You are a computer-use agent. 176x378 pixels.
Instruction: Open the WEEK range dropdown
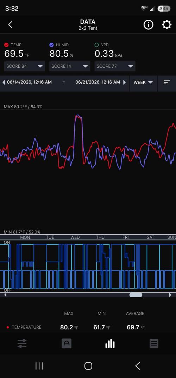[143, 83]
